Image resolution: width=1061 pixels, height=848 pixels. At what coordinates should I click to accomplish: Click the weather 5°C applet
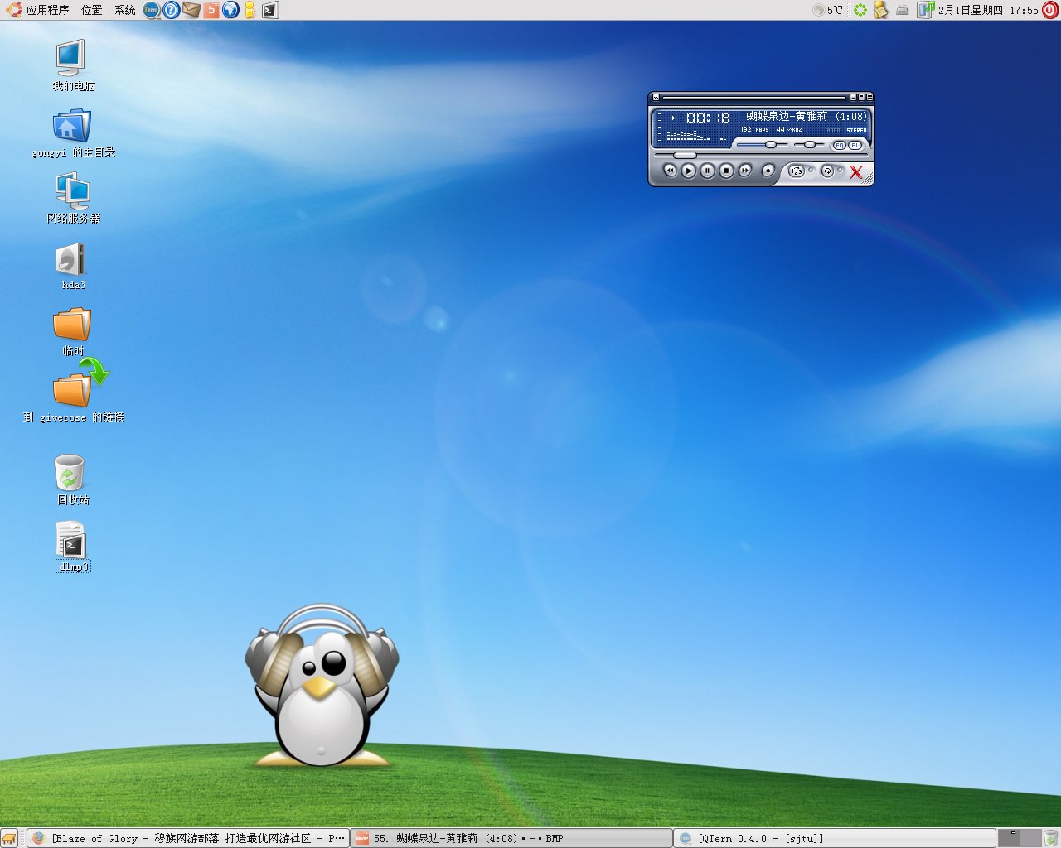click(x=828, y=10)
